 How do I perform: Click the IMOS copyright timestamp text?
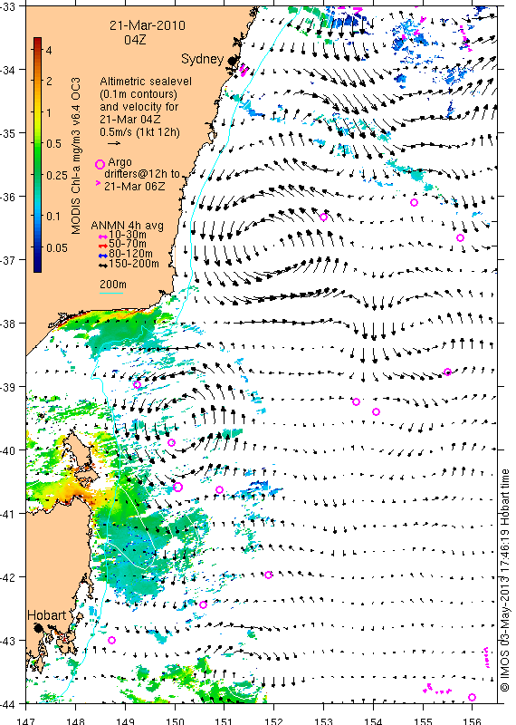(x=504, y=581)
